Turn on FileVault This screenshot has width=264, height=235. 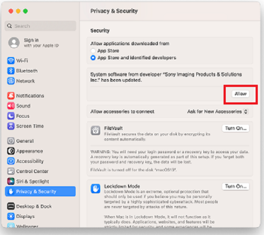pyautogui.click(x=236, y=128)
